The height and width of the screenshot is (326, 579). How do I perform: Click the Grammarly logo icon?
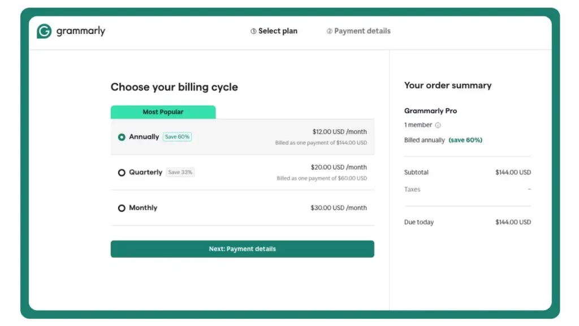point(44,32)
